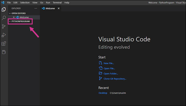Click the Visual Studio Code heading

click(124, 39)
